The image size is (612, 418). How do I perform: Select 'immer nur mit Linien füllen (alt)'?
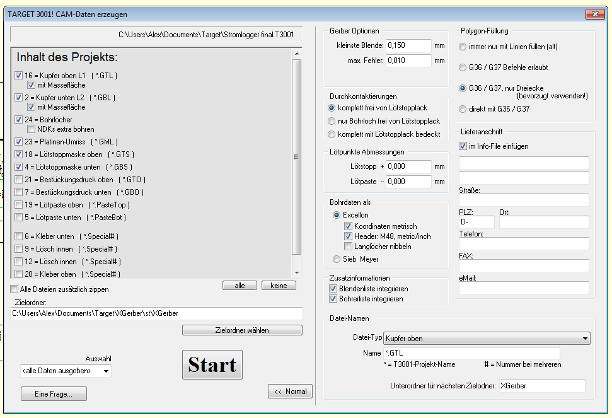pyautogui.click(x=463, y=47)
